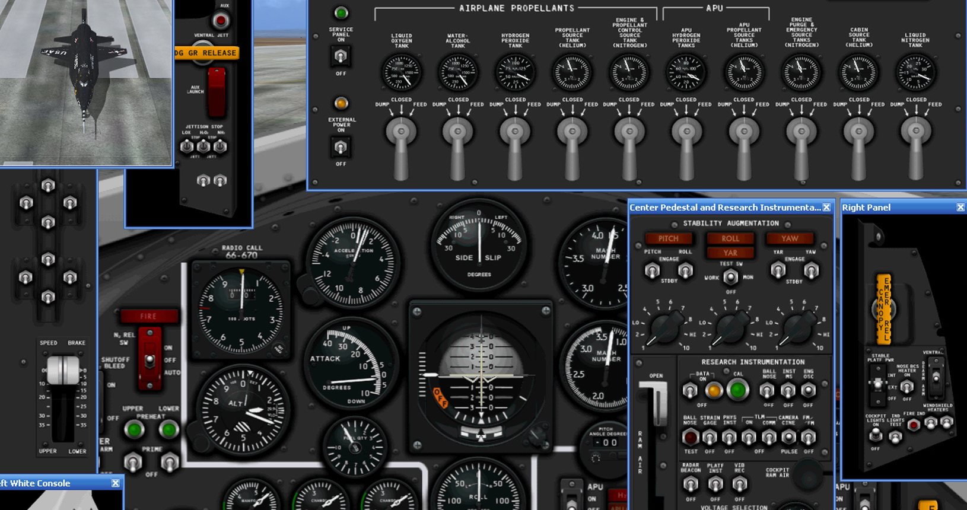Click the red FIRE warning light

point(149,316)
